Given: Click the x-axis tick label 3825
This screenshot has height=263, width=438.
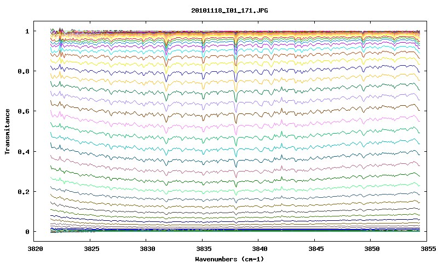Looking at the screenshot, I should (91, 249).
